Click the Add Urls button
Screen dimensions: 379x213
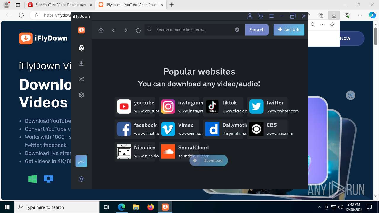pos(289,30)
